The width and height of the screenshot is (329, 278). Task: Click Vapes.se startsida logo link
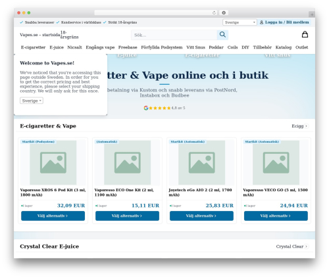[x=40, y=35]
